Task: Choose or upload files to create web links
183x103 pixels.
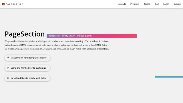Action: coord(27,78)
